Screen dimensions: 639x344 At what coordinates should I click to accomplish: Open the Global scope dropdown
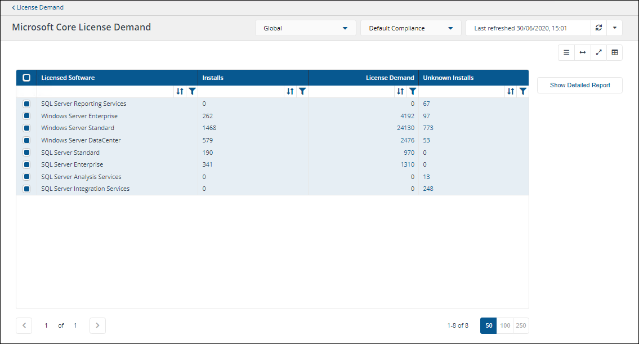coord(305,28)
